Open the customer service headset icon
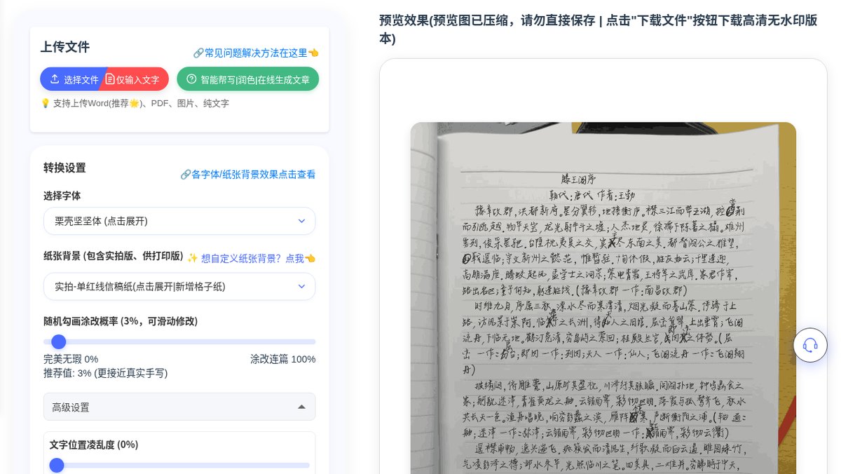This screenshot has width=841, height=474. (x=810, y=345)
